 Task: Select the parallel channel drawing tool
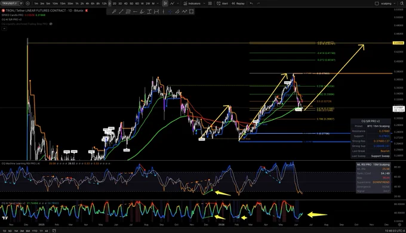pyautogui.click(x=177, y=12)
